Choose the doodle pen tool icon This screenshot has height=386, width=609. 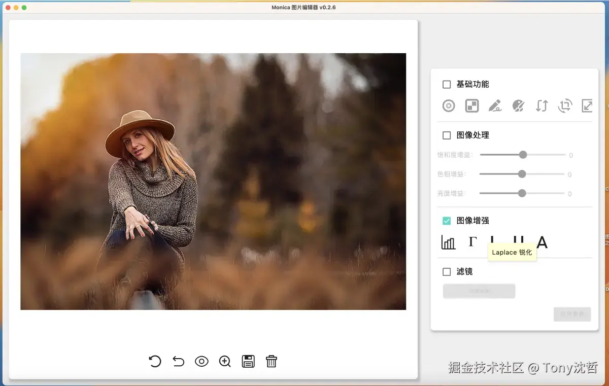tap(495, 106)
